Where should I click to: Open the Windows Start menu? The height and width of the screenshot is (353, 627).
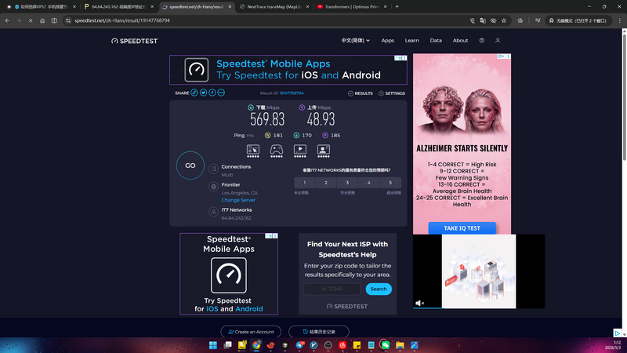tap(213, 345)
